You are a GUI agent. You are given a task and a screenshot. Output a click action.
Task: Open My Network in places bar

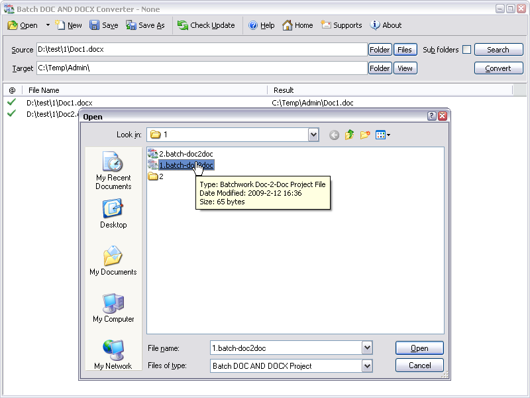(x=113, y=354)
